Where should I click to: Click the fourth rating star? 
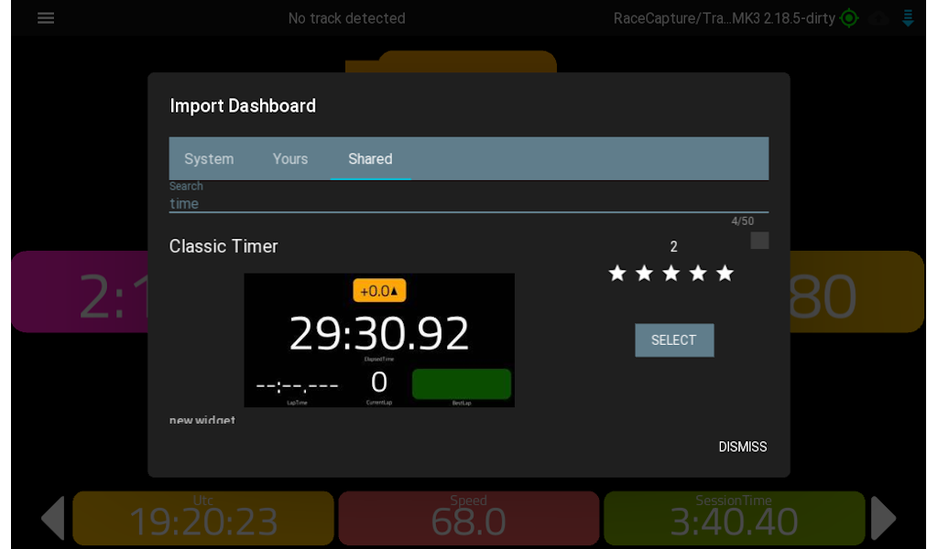698,274
